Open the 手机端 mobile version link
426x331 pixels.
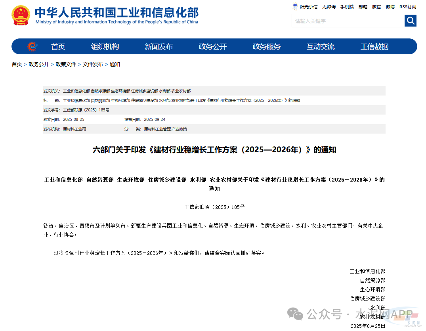click(x=347, y=7)
